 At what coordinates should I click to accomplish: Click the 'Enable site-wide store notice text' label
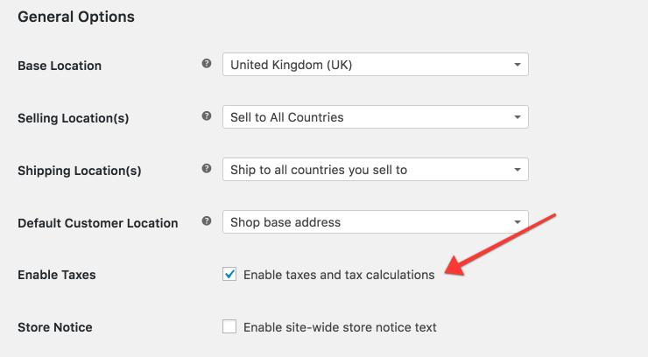click(x=340, y=327)
